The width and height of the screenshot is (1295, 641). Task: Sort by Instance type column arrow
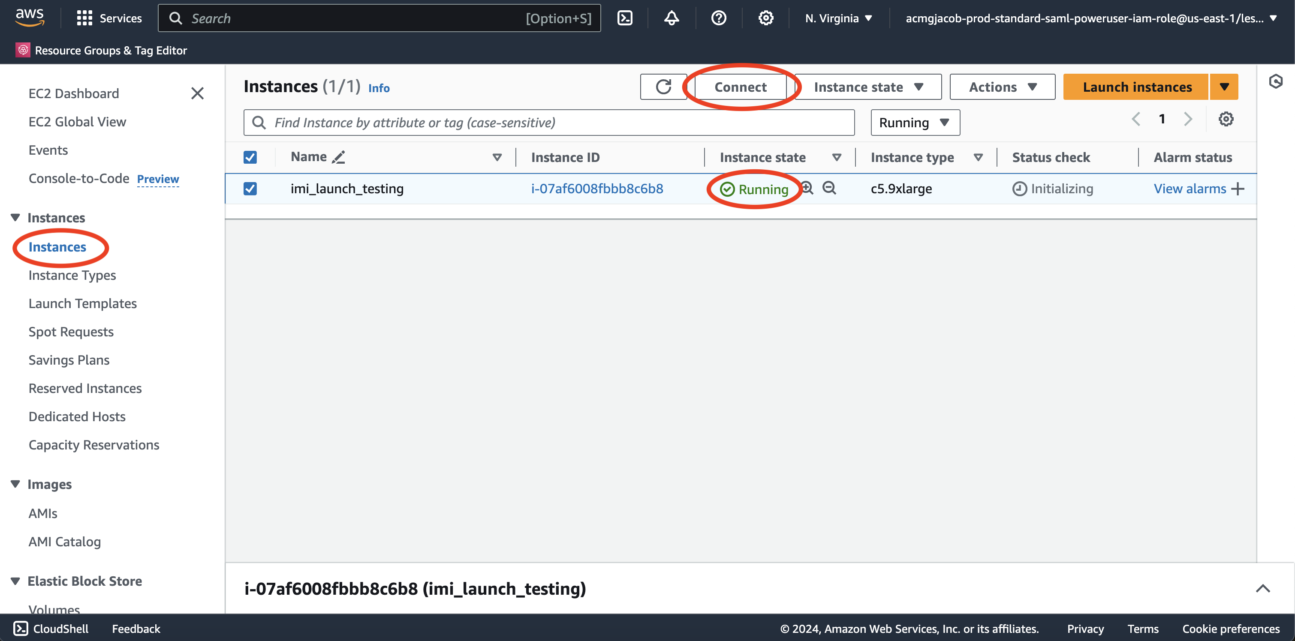tap(978, 157)
